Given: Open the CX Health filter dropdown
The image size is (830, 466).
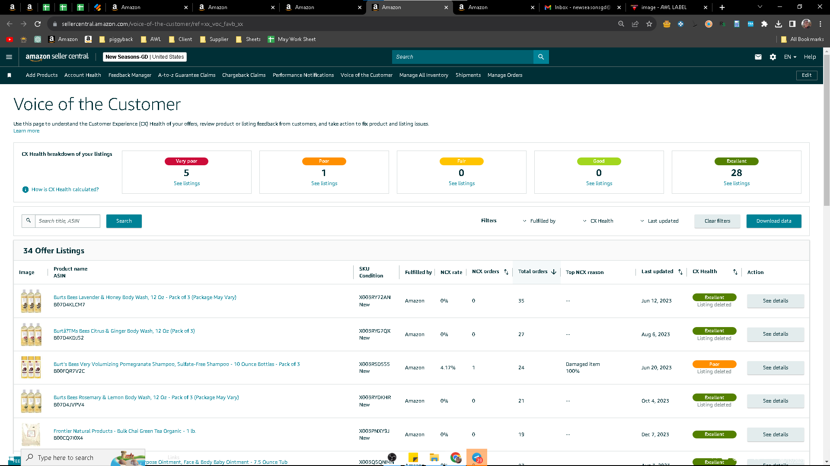Looking at the screenshot, I should pyautogui.click(x=598, y=221).
